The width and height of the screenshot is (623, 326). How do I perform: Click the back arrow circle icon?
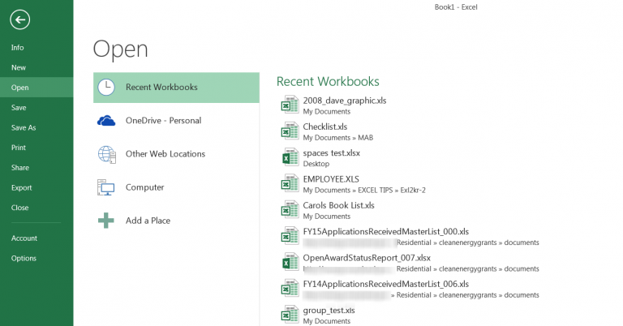19,19
